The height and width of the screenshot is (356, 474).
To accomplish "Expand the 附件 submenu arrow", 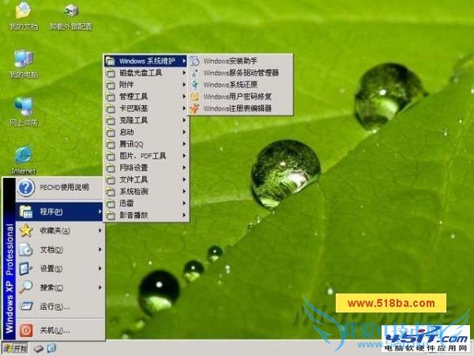I will coord(184,85).
